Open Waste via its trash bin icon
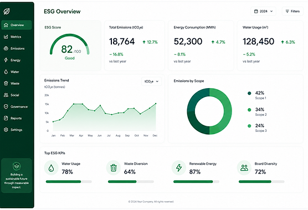Viewport: 308px width, 210px height. [6, 83]
